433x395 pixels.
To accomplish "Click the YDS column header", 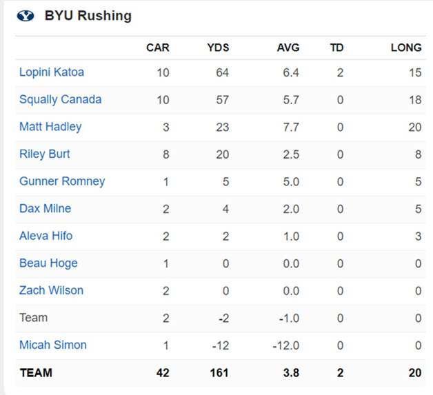I will 218,48.
